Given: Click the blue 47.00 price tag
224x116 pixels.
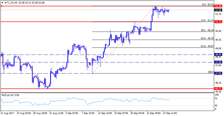Looking at the screenshot, I should pyautogui.click(x=218, y=73).
